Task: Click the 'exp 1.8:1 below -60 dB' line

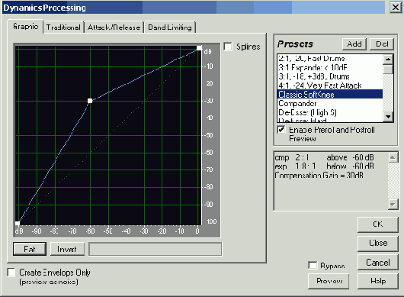Action: point(324,166)
